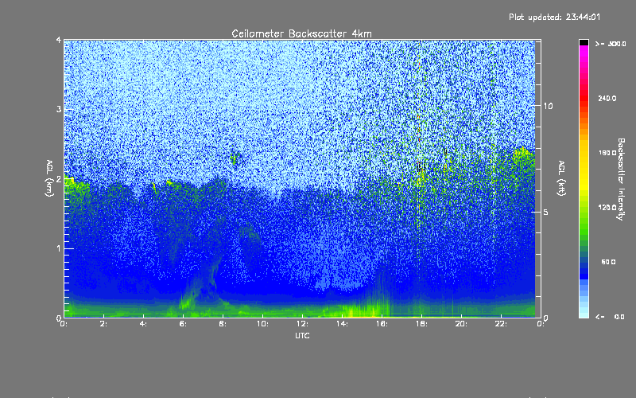The width and height of the screenshot is (636, 398).
Task: Click the 'UTC' x-axis label
Action: pos(302,335)
